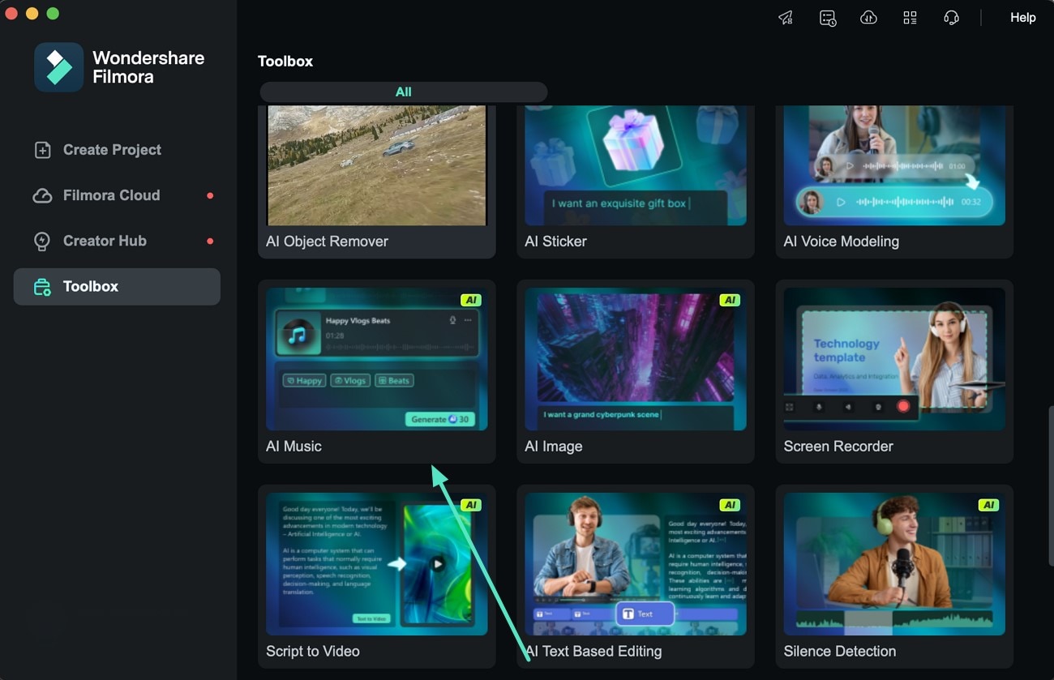
Task: Open the AI Sticker tool thumbnail
Action: tap(636, 165)
